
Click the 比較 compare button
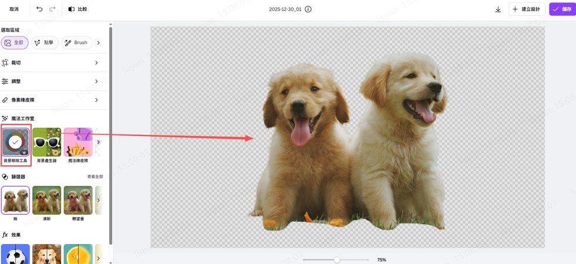[78, 9]
